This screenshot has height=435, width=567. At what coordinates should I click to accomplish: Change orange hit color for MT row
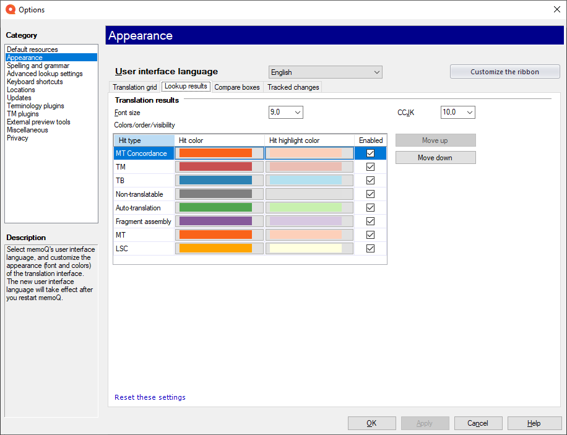tap(219, 235)
